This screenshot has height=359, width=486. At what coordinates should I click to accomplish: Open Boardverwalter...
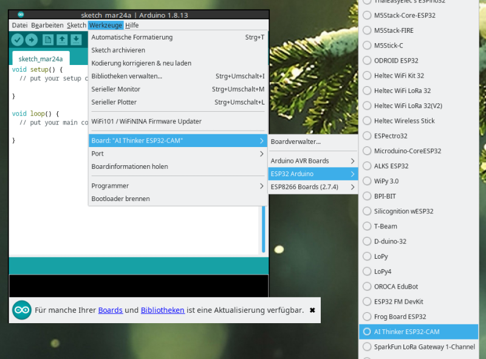tap(313, 142)
